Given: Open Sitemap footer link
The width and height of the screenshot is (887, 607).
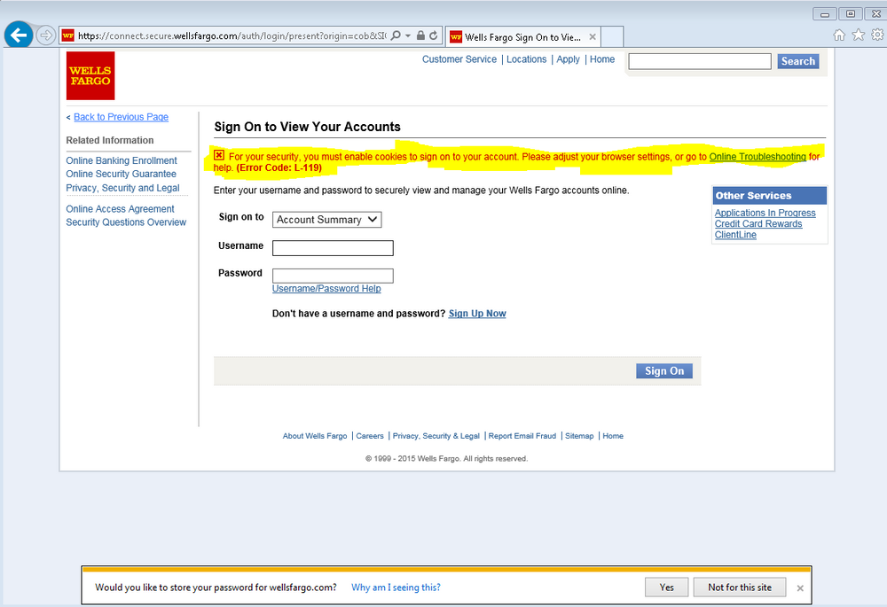Looking at the screenshot, I should click(x=579, y=436).
